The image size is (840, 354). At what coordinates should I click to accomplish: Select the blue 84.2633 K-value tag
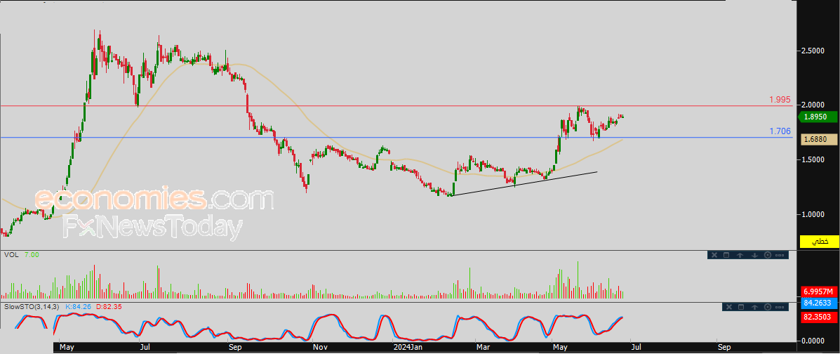[820, 303]
